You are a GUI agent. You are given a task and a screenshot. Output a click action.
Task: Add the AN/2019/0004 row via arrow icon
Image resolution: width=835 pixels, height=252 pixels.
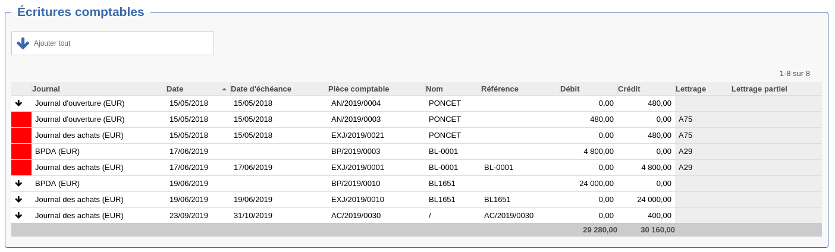tap(18, 103)
